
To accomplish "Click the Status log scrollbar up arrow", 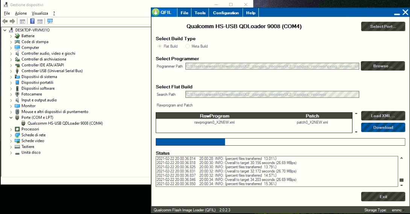I will click(401, 158).
